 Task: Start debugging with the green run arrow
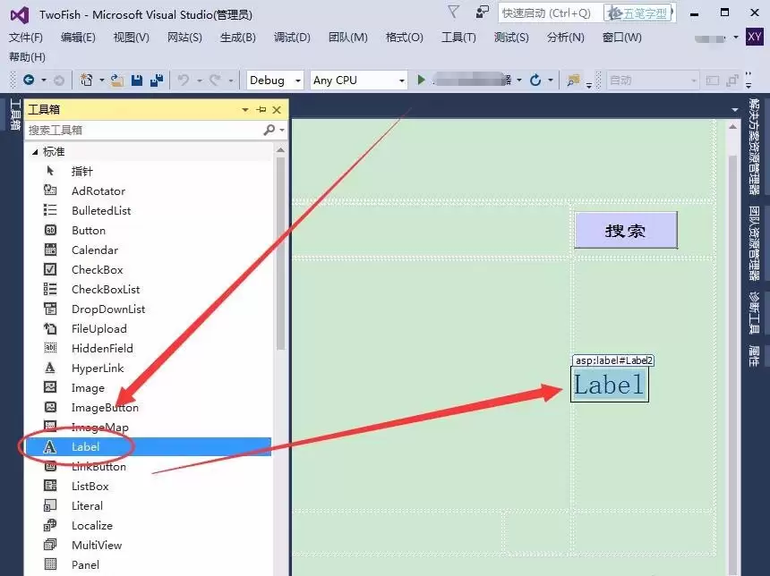tap(421, 80)
